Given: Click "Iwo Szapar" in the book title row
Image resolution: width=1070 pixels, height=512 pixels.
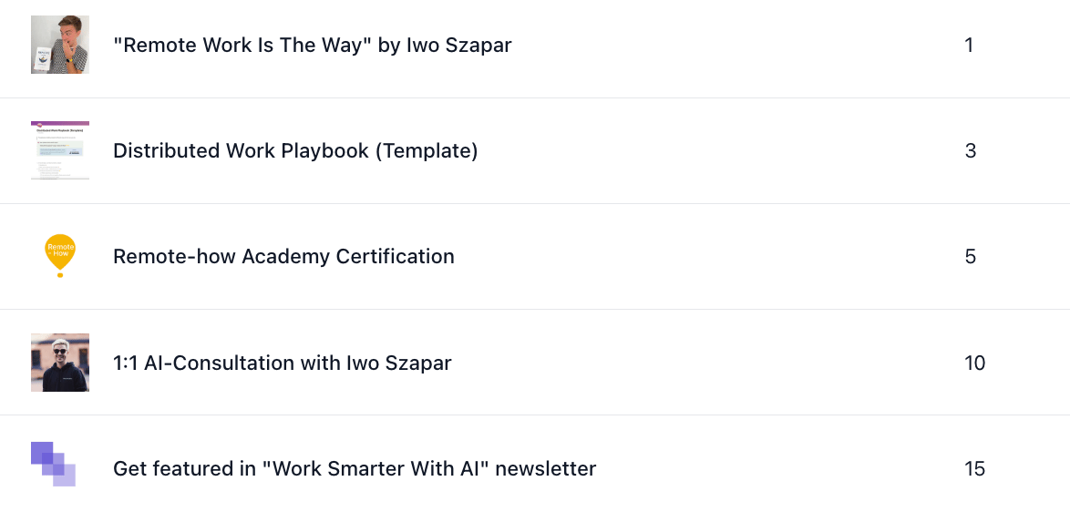Looking at the screenshot, I should (x=459, y=46).
